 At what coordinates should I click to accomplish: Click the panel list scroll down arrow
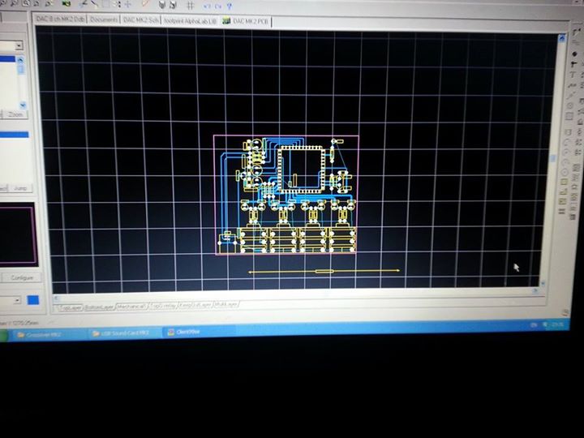(x=23, y=105)
